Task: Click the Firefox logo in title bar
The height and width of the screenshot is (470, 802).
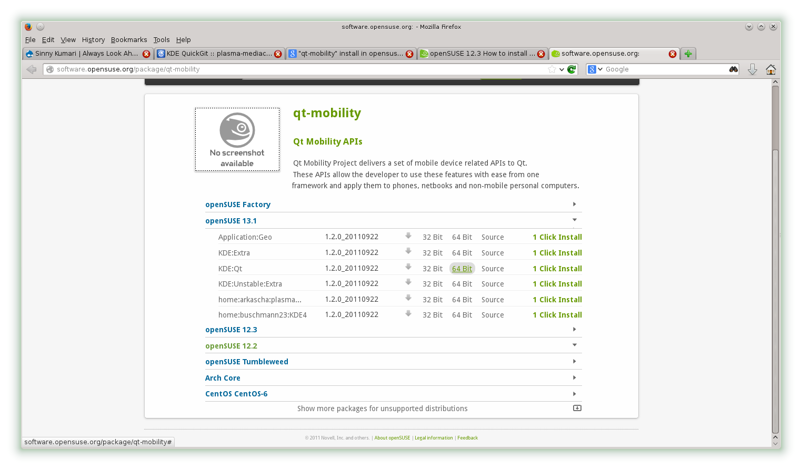Action: (x=28, y=27)
